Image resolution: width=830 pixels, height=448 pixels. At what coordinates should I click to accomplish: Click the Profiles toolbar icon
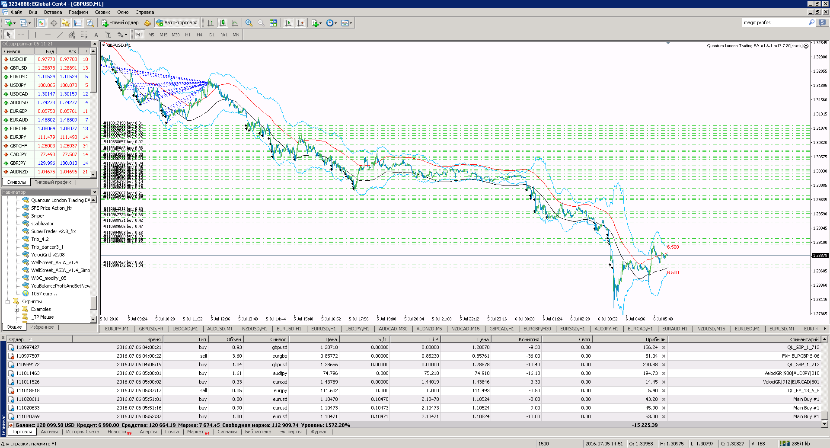tap(23, 23)
